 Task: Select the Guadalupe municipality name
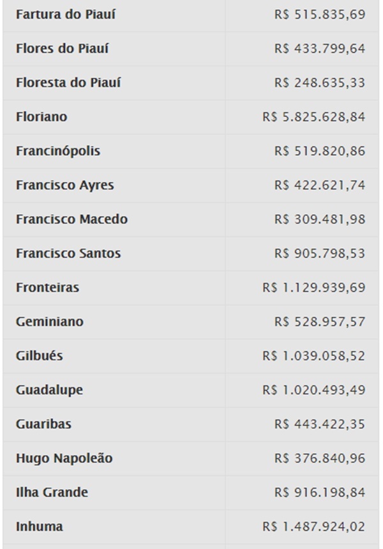click(49, 390)
